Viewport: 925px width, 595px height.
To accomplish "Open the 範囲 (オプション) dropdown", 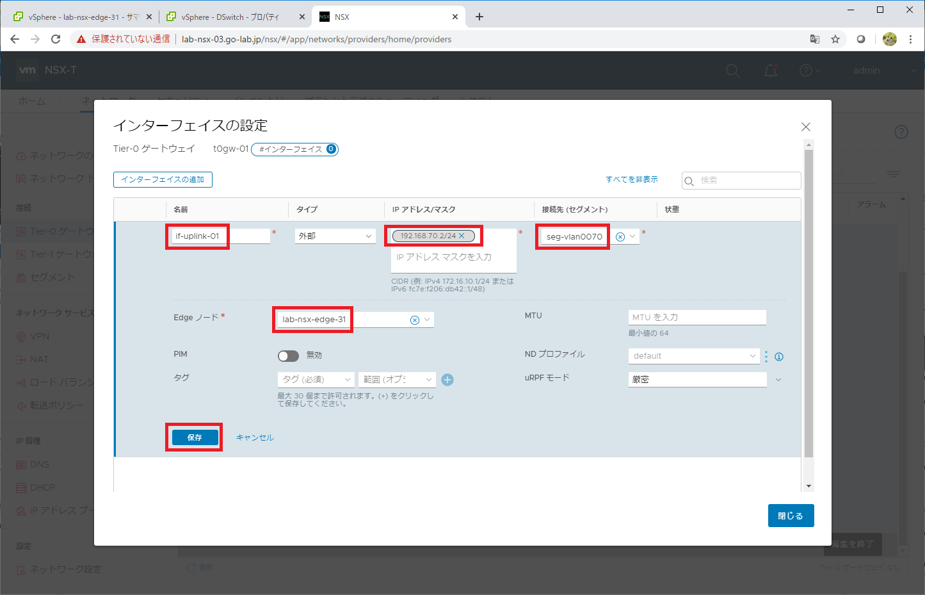I will pos(397,379).
